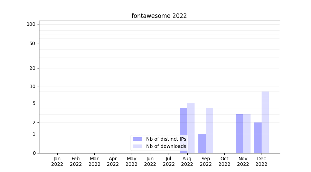Screen dimensions: 311x172
Task: Click the "Oct 2022" x-axis label
Action: [224, 161]
